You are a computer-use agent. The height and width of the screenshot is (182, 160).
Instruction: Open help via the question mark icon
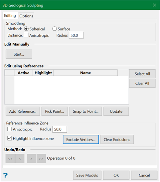(x=5, y=175)
